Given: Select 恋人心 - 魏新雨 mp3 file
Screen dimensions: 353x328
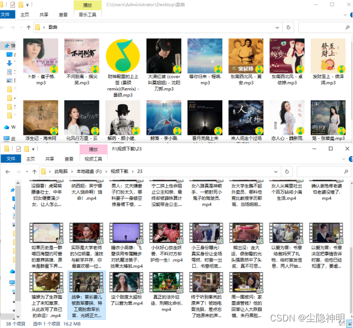Looking at the screenshot, I should tap(287, 121).
